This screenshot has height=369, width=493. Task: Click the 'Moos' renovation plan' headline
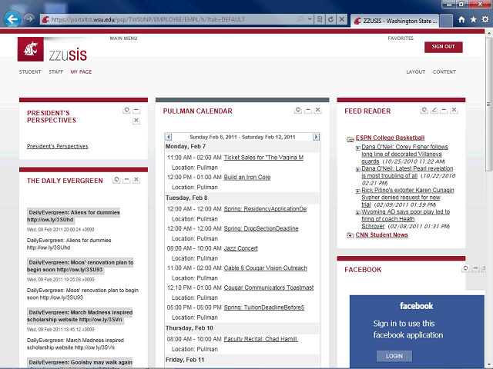tap(80, 266)
